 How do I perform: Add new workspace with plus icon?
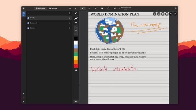tap(24, 94)
